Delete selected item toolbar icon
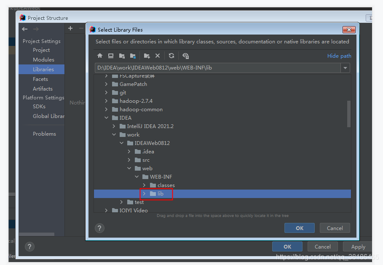383x265 pixels. [158, 56]
